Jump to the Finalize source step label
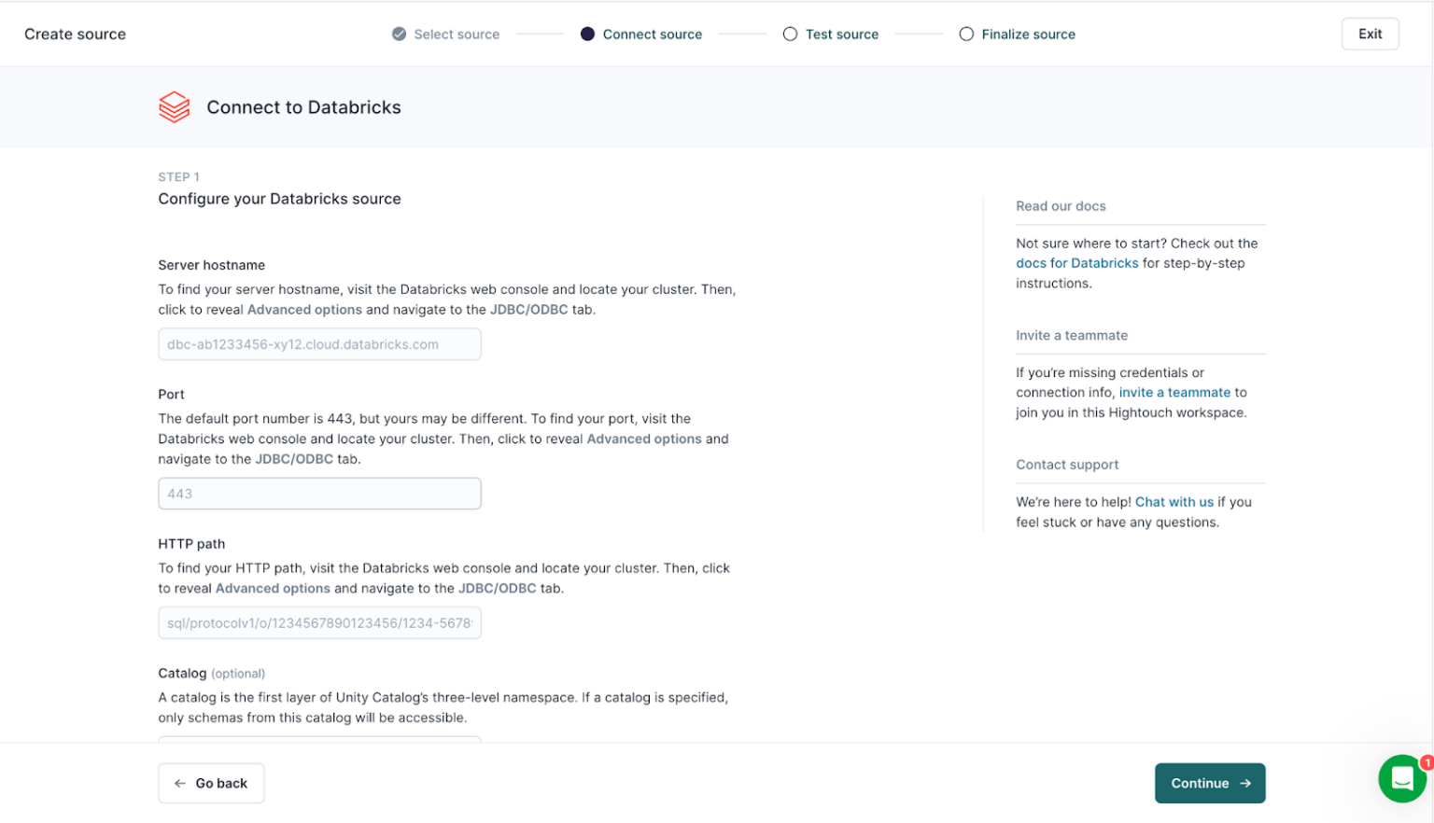Screen dimensions: 1434x823 pos(1028,35)
